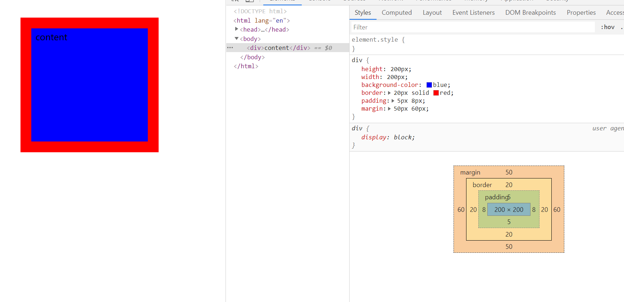Toggle the :hov element state button
Image resolution: width=624 pixels, height=302 pixels.
(x=607, y=27)
